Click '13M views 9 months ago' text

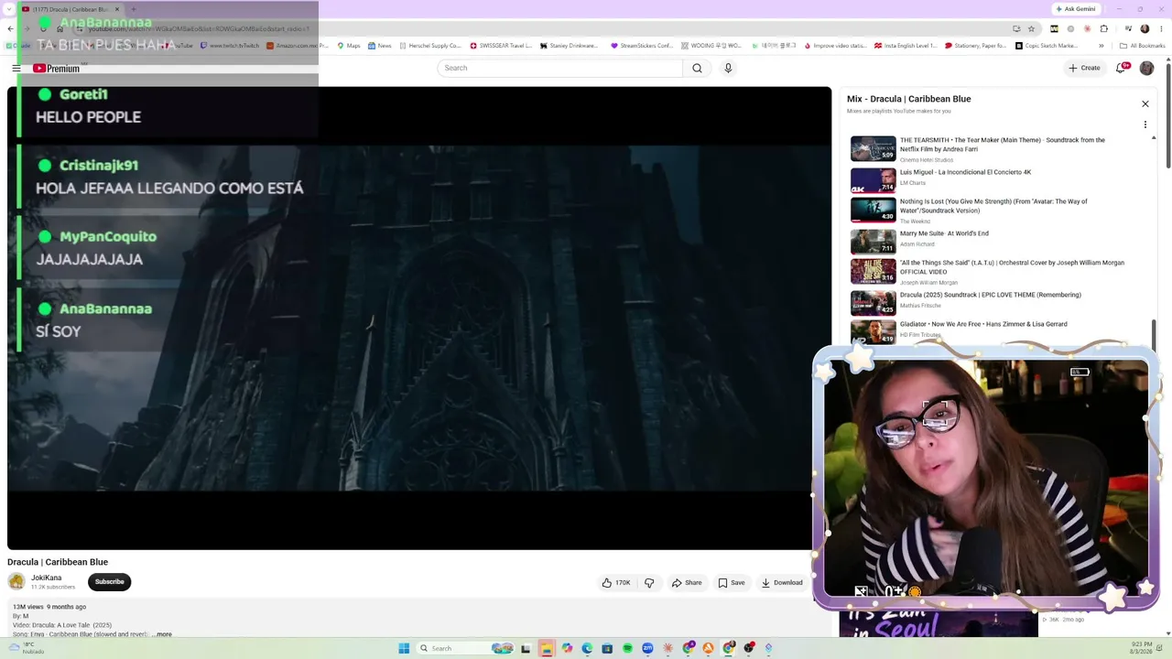[x=49, y=607]
